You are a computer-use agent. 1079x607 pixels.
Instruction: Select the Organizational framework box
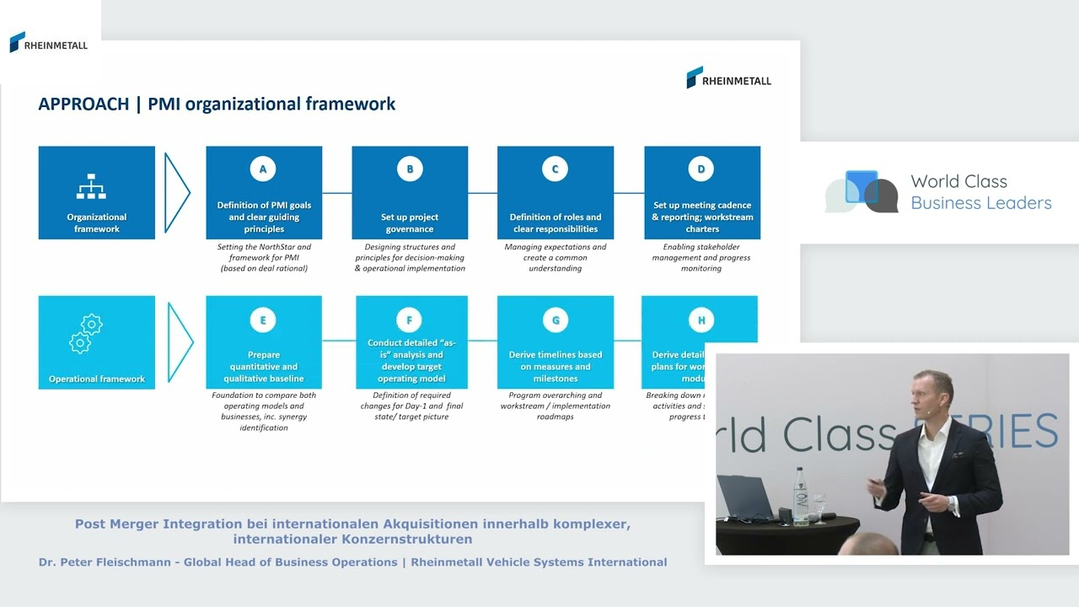point(97,193)
